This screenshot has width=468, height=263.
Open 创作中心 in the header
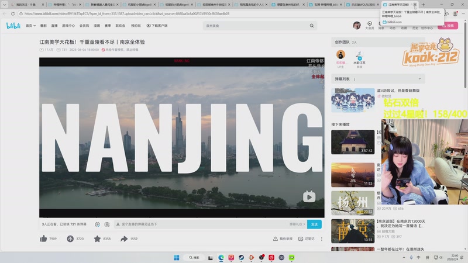tap(427, 27)
